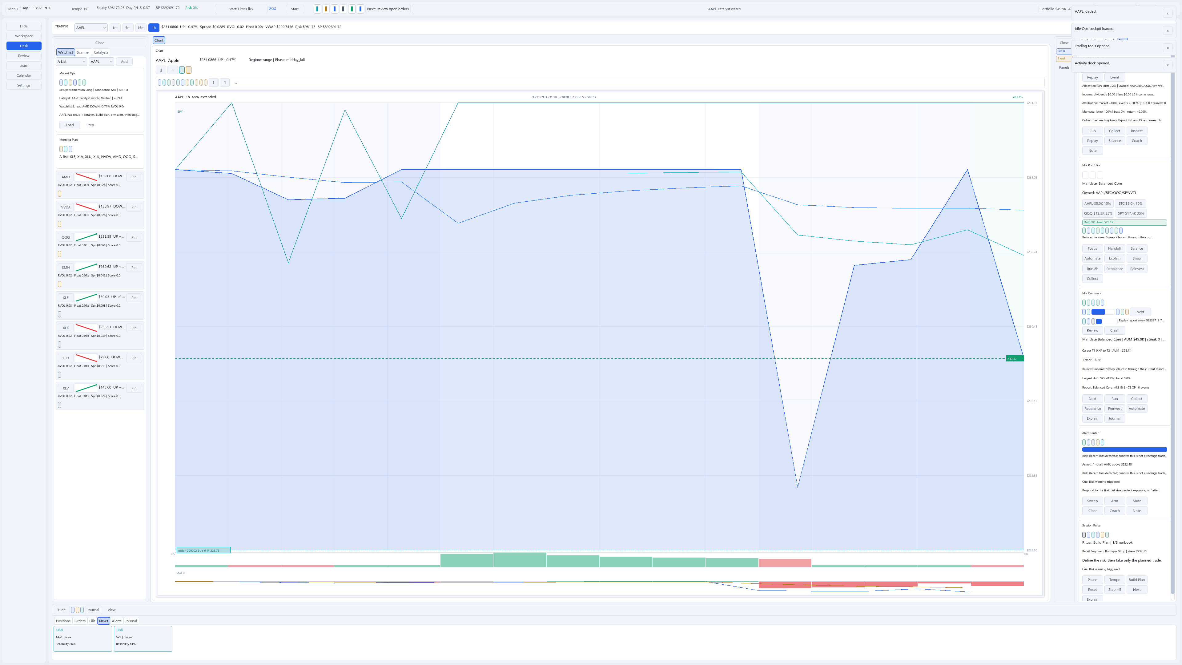Screen dimensions: 1182x665
Task: Pin the AMD watchlist row
Action: point(134,177)
